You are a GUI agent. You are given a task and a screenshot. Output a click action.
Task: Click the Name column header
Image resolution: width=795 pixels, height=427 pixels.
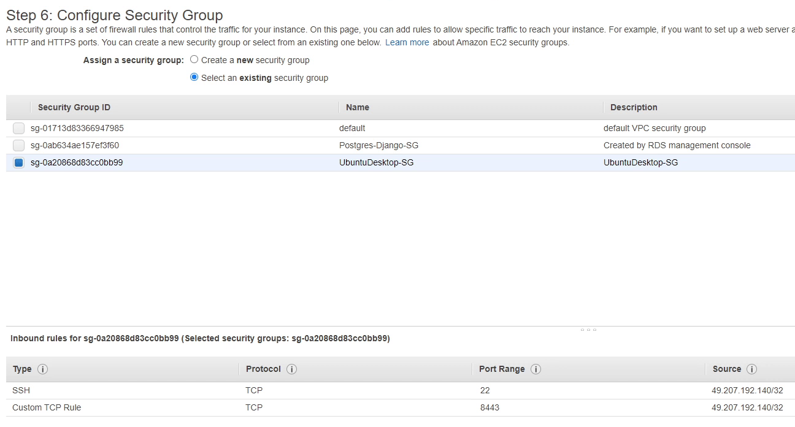pyautogui.click(x=358, y=107)
